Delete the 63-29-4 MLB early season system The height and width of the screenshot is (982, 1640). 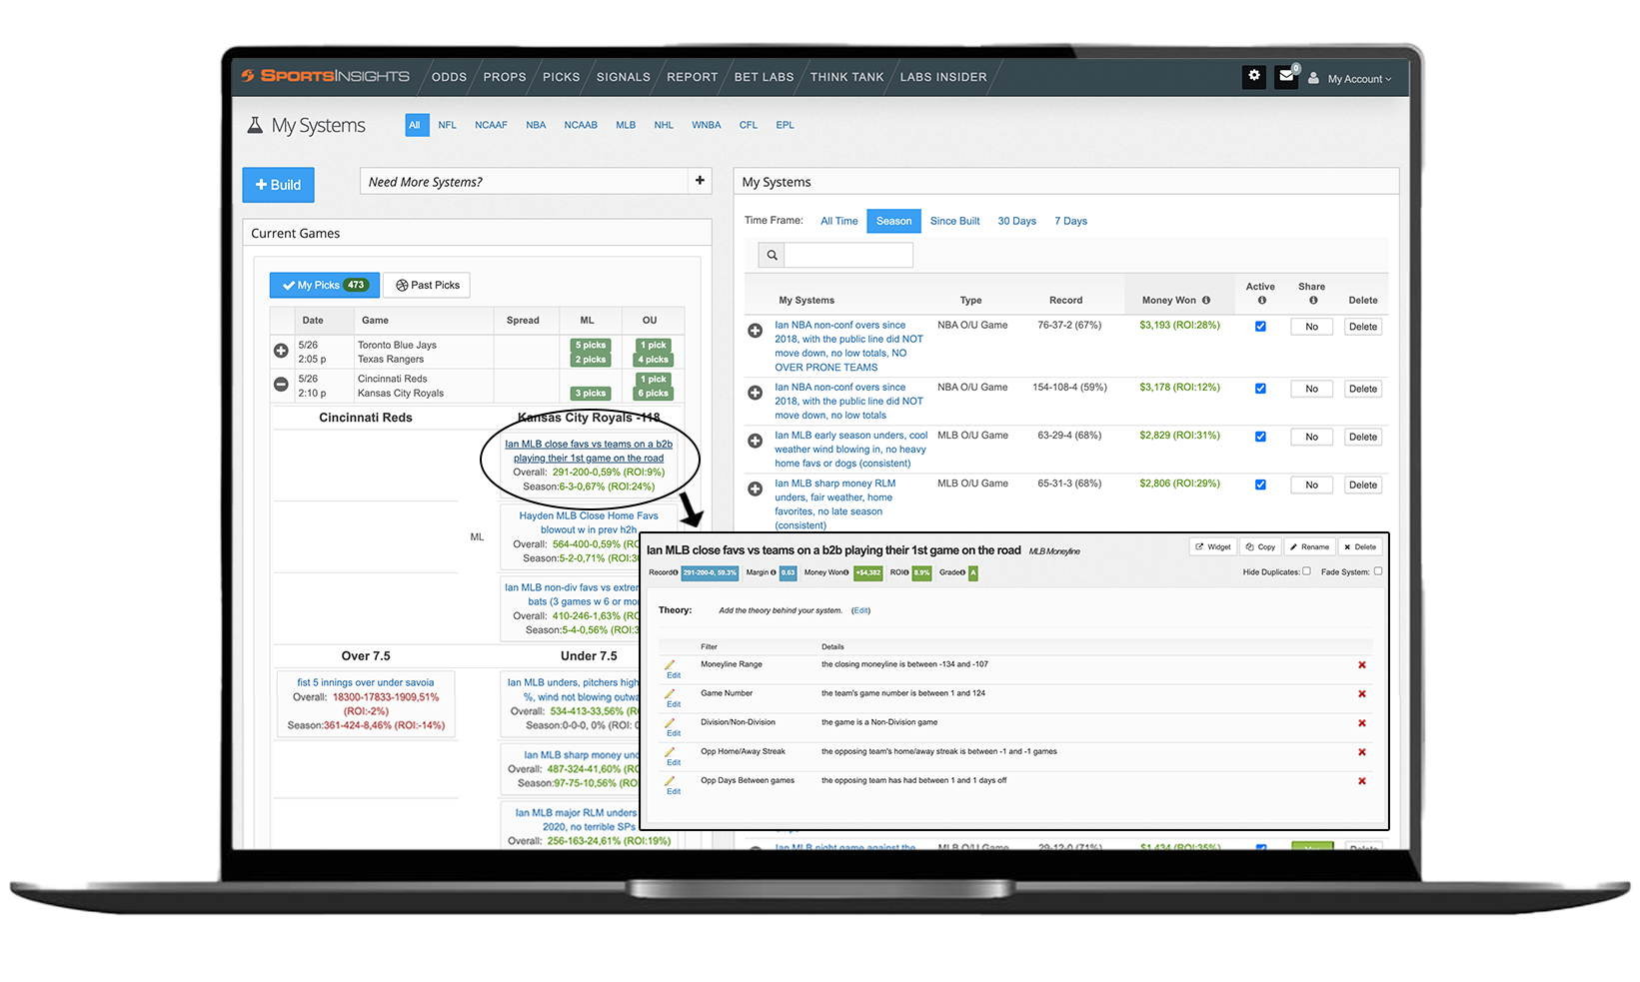click(x=1363, y=437)
